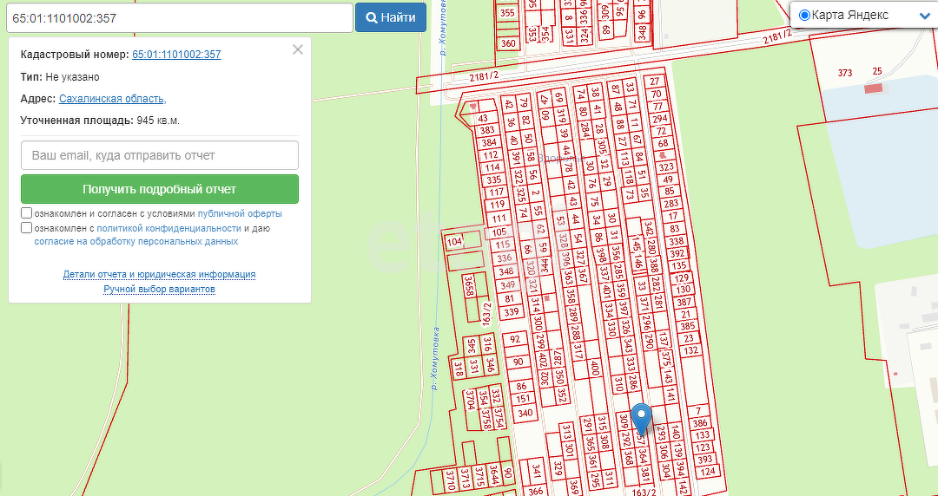
Task: Expand the map type dropdown chevron
Action: pyautogui.click(x=924, y=16)
